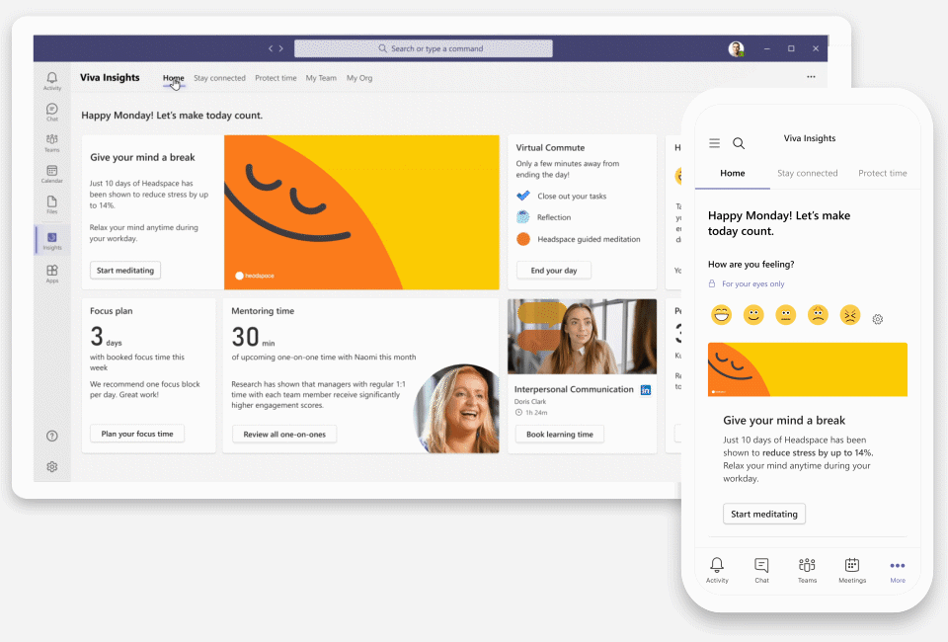Open the hamburger menu in the mobile app
The image size is (948, 642).
coord(714,142)
